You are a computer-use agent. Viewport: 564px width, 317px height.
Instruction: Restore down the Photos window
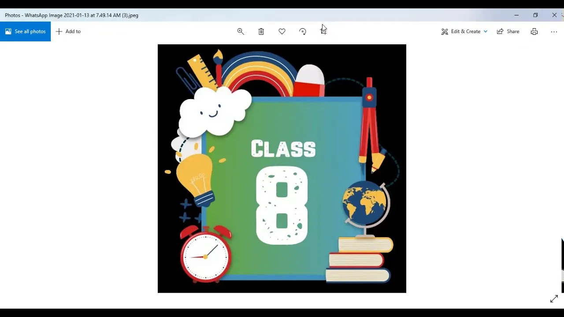[535, 15]
